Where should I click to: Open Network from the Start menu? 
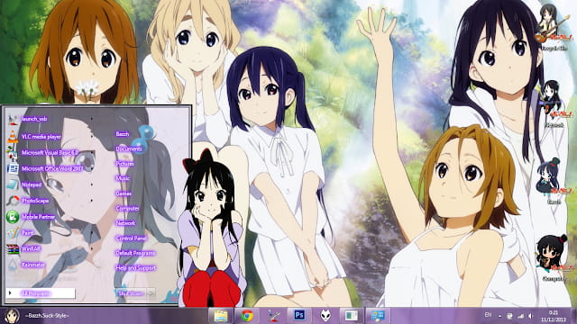coord(125,223)
